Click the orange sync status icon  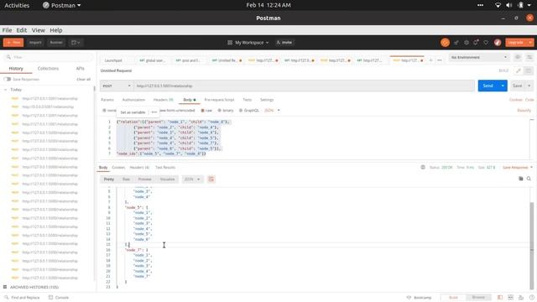[x=445, y=43]
